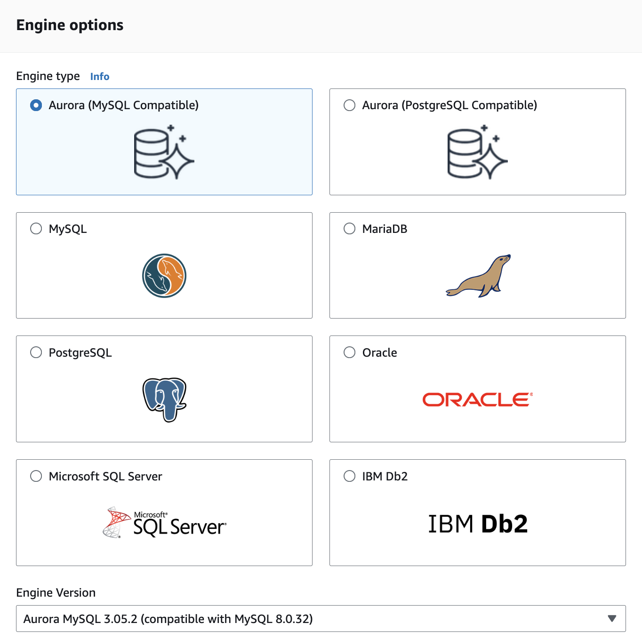The height and width of the screenshot is (639, 642).
Task: Pick the Microsoft SQL Server radio button
Action: coord(36,476)
